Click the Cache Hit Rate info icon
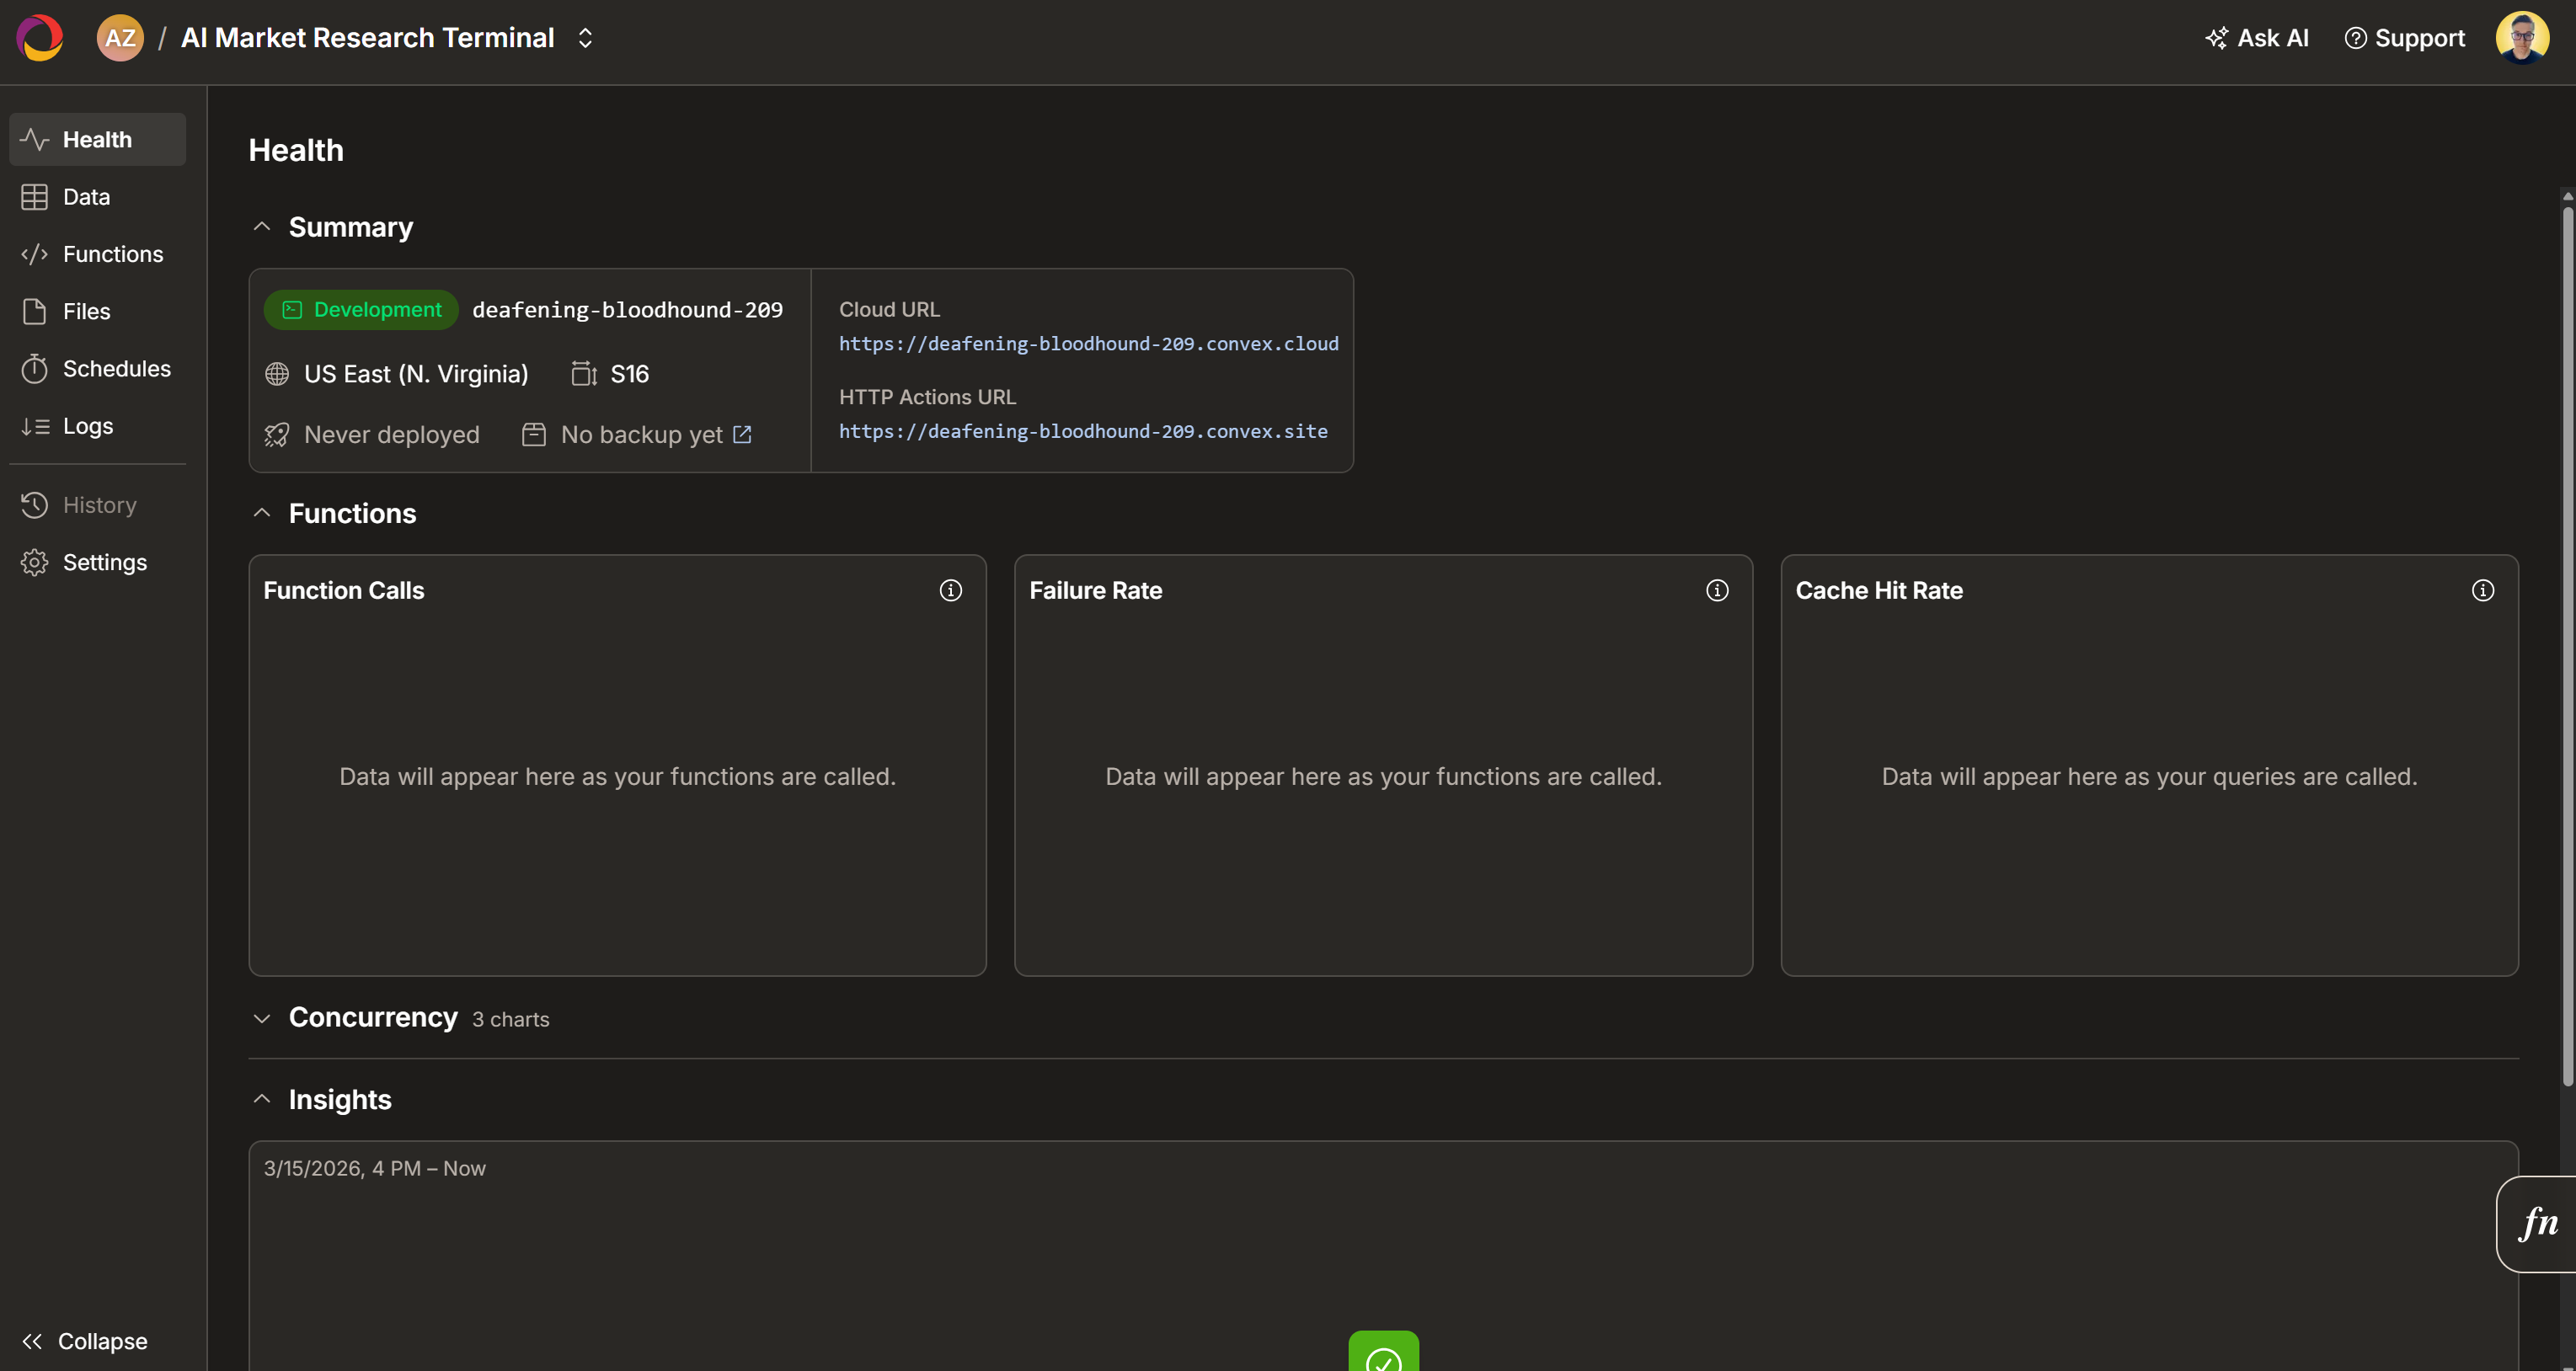Image resolution: width=2576 pixels, height=1371 pixels. pyautogui.click(x=2483, y=590)
